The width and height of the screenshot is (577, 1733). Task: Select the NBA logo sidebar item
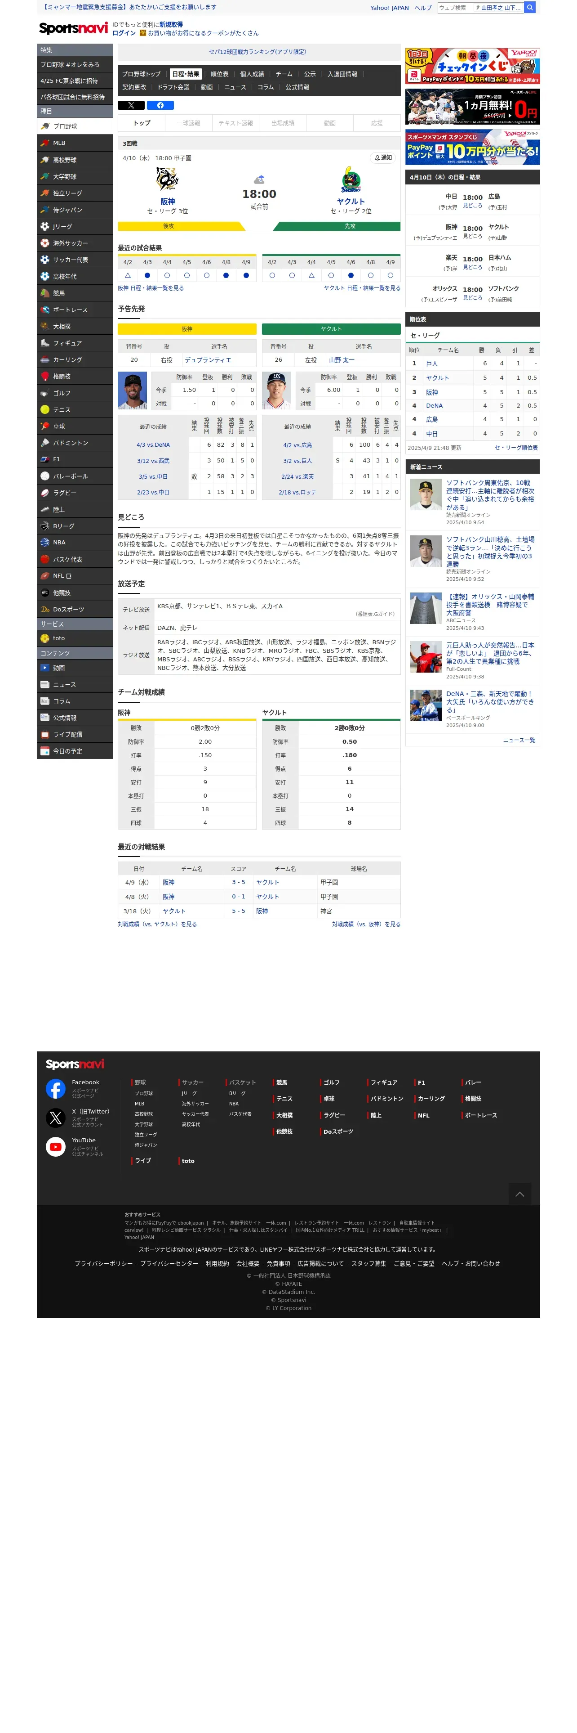(75, 542)
